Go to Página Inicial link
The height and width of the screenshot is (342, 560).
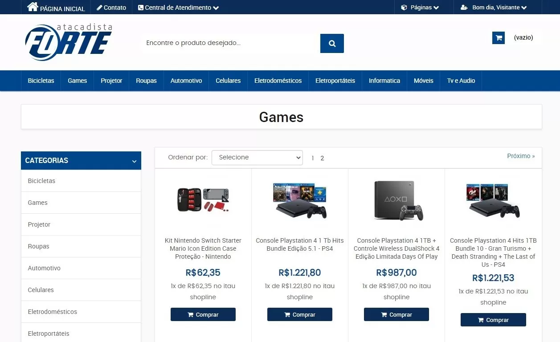(x=56, y=8)
